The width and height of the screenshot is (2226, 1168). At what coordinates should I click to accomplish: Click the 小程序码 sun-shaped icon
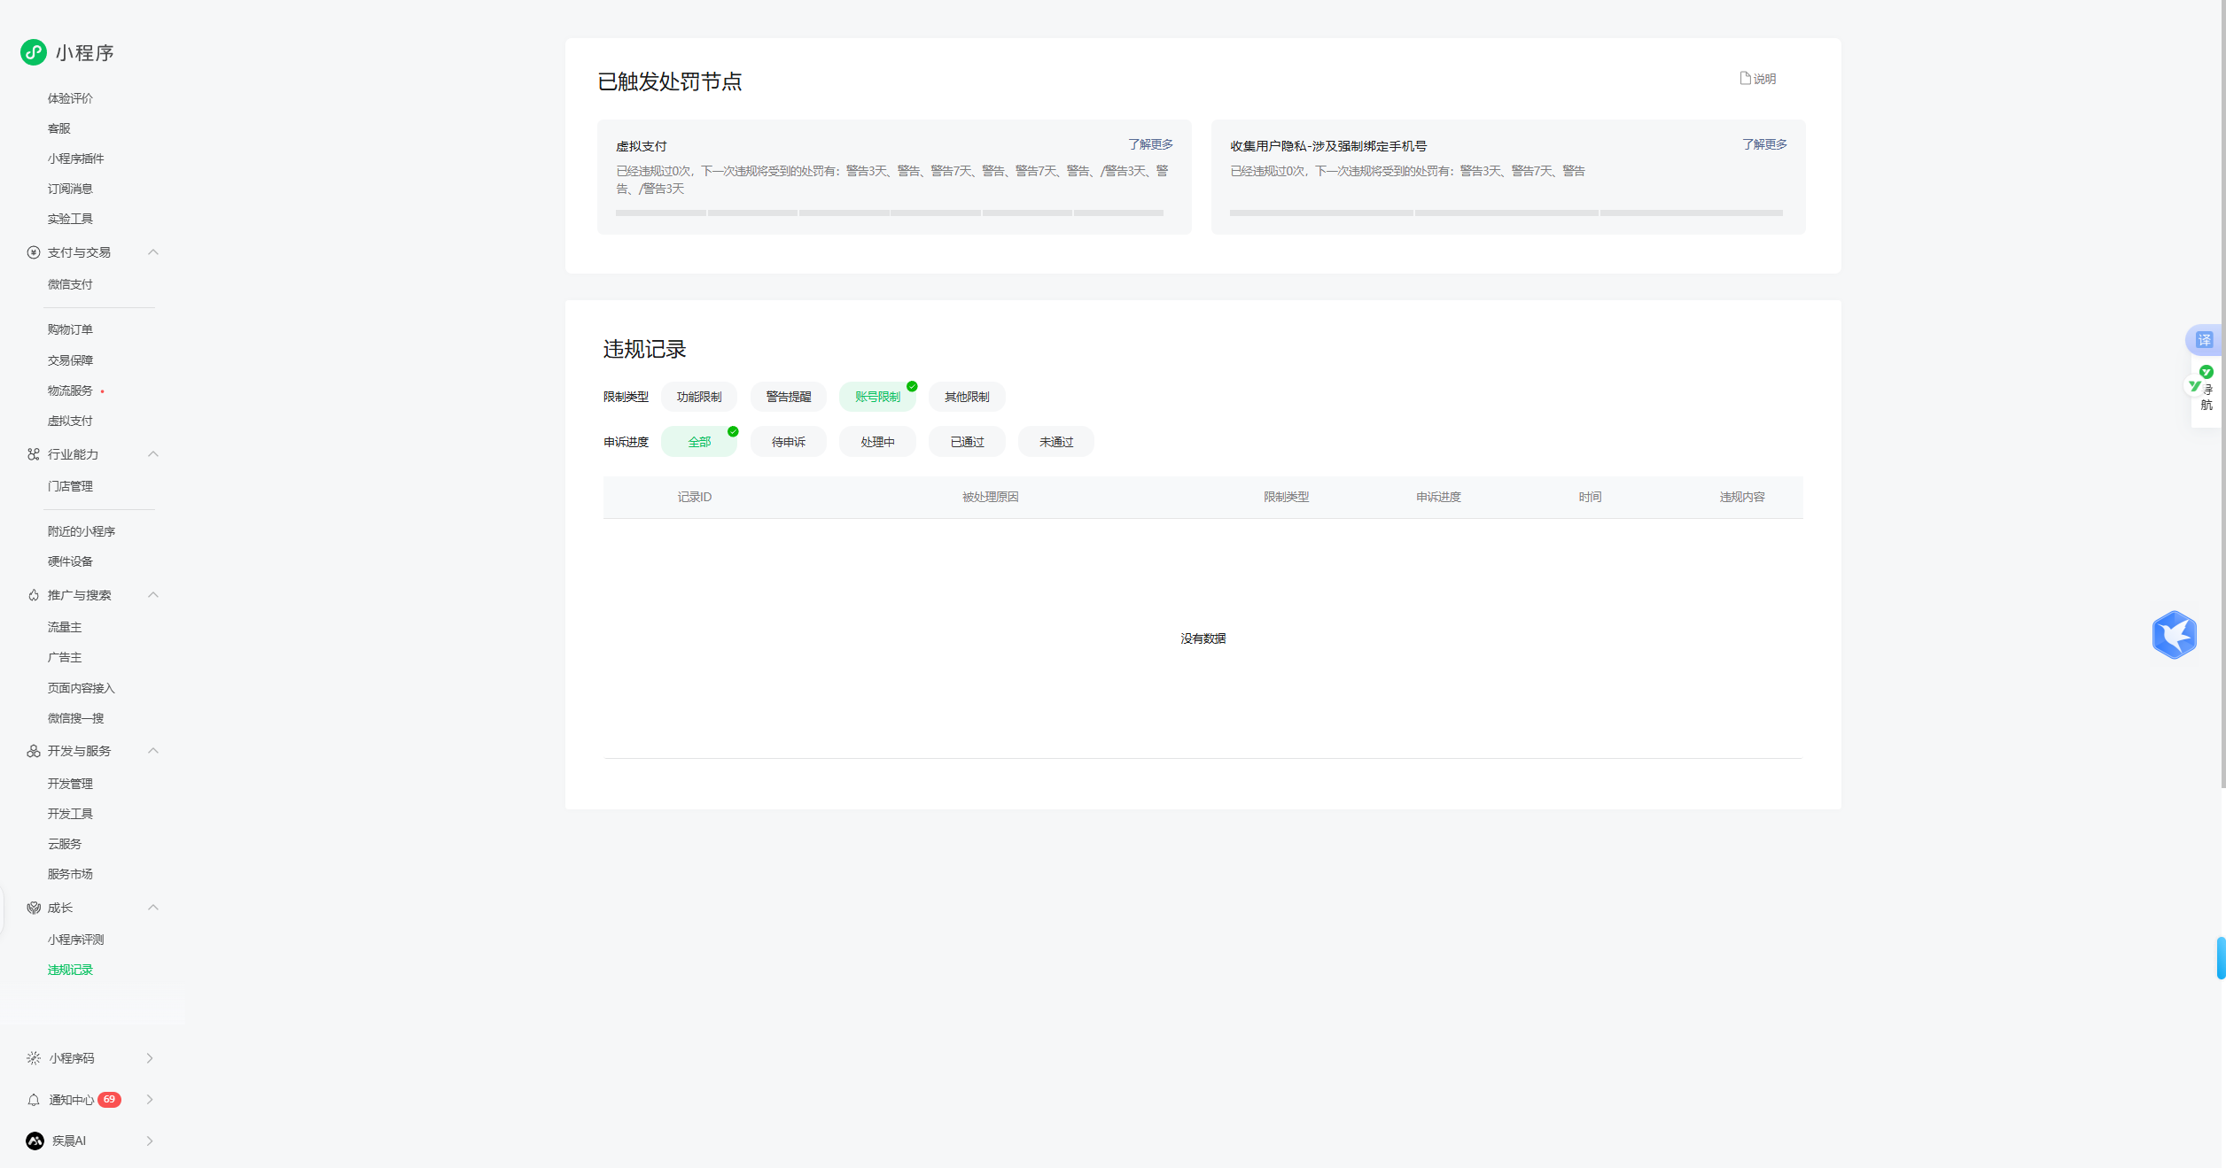tap(34, 1058)
